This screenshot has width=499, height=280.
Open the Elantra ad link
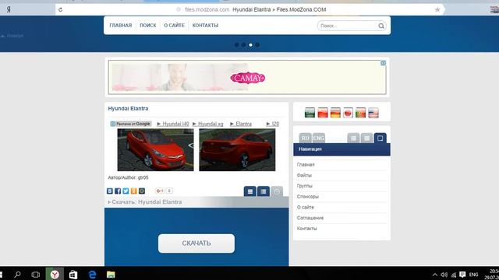coord(243,124)
